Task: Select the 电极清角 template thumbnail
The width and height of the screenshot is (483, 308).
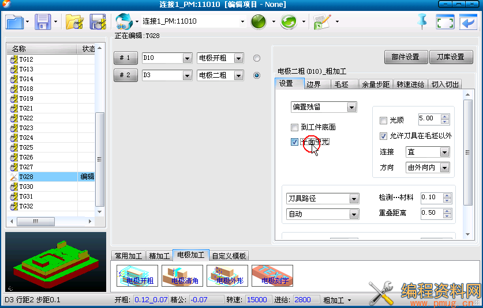Action: (x=182, y=276)
